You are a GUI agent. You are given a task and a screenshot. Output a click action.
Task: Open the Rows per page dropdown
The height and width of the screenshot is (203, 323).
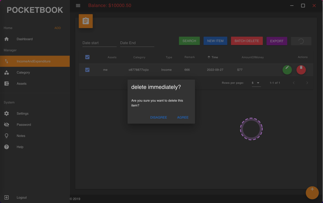click(x=256, y=83)
